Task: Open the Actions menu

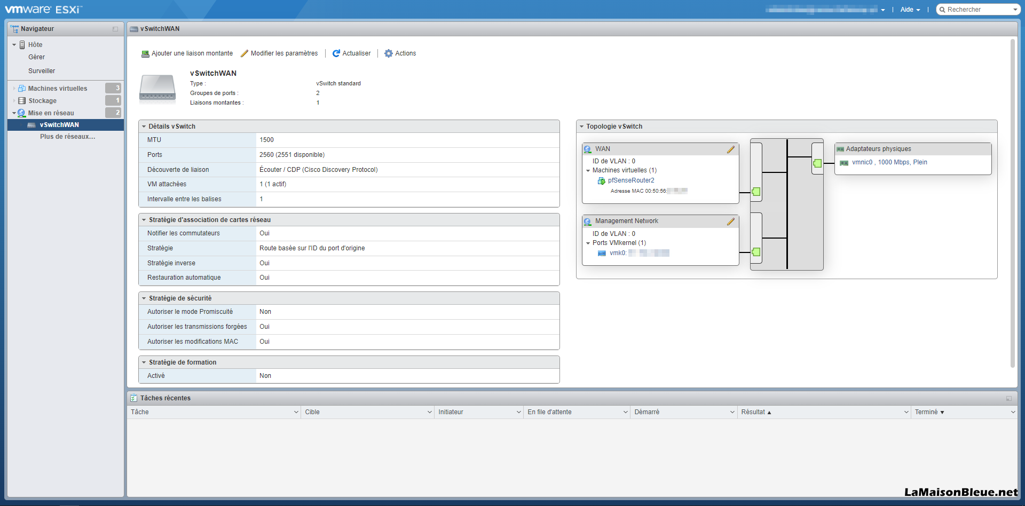Action: [x=400, y=53]
